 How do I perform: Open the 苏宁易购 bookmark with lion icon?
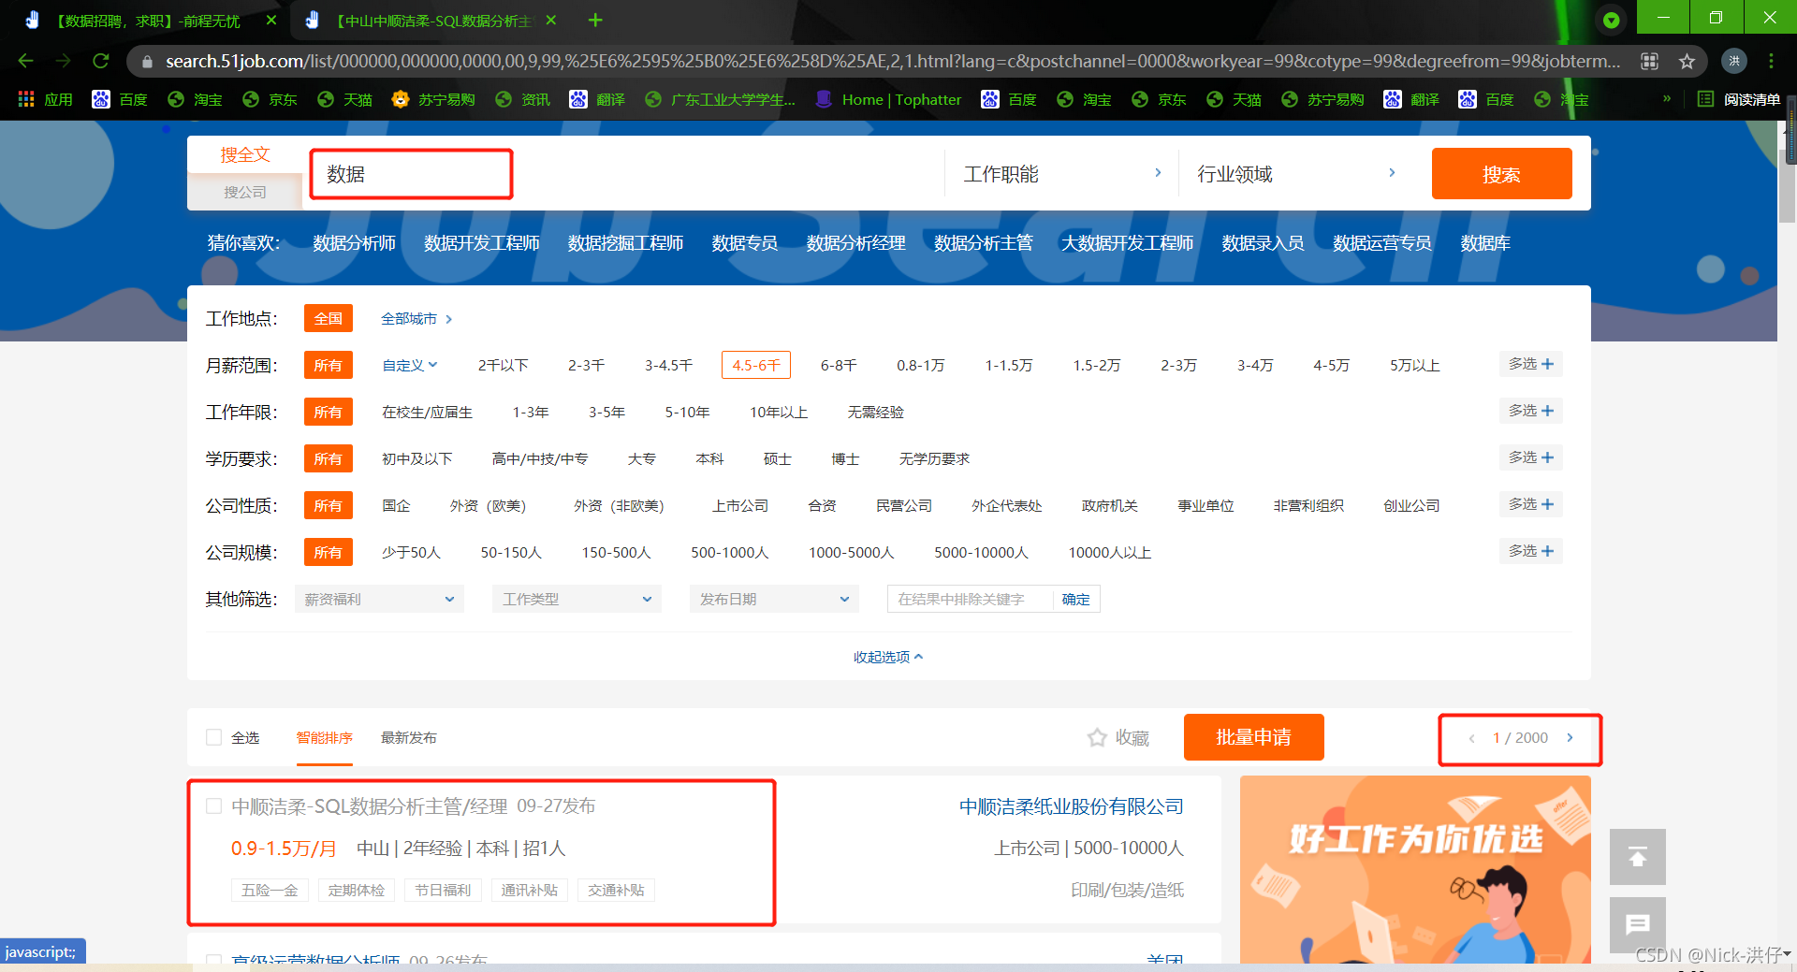[x=433, y=99]
